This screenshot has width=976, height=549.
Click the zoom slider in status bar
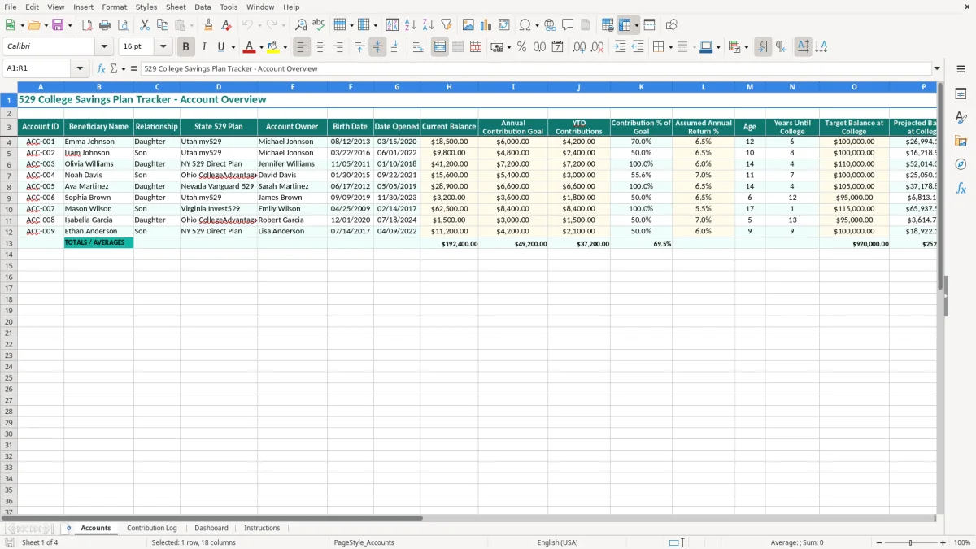coord(910,542)
